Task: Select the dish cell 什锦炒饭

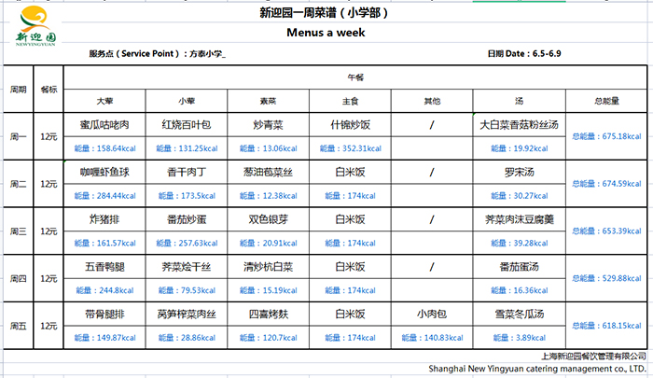Action: pyautogui.click(x=350, y=125)
